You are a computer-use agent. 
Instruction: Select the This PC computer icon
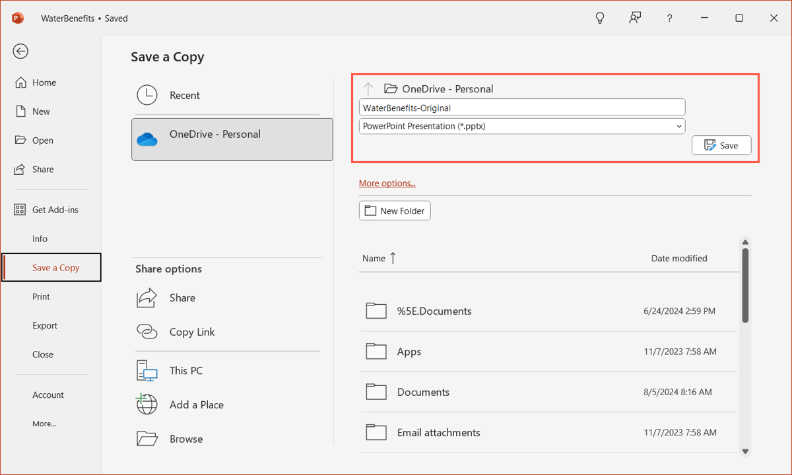(147, 371)
